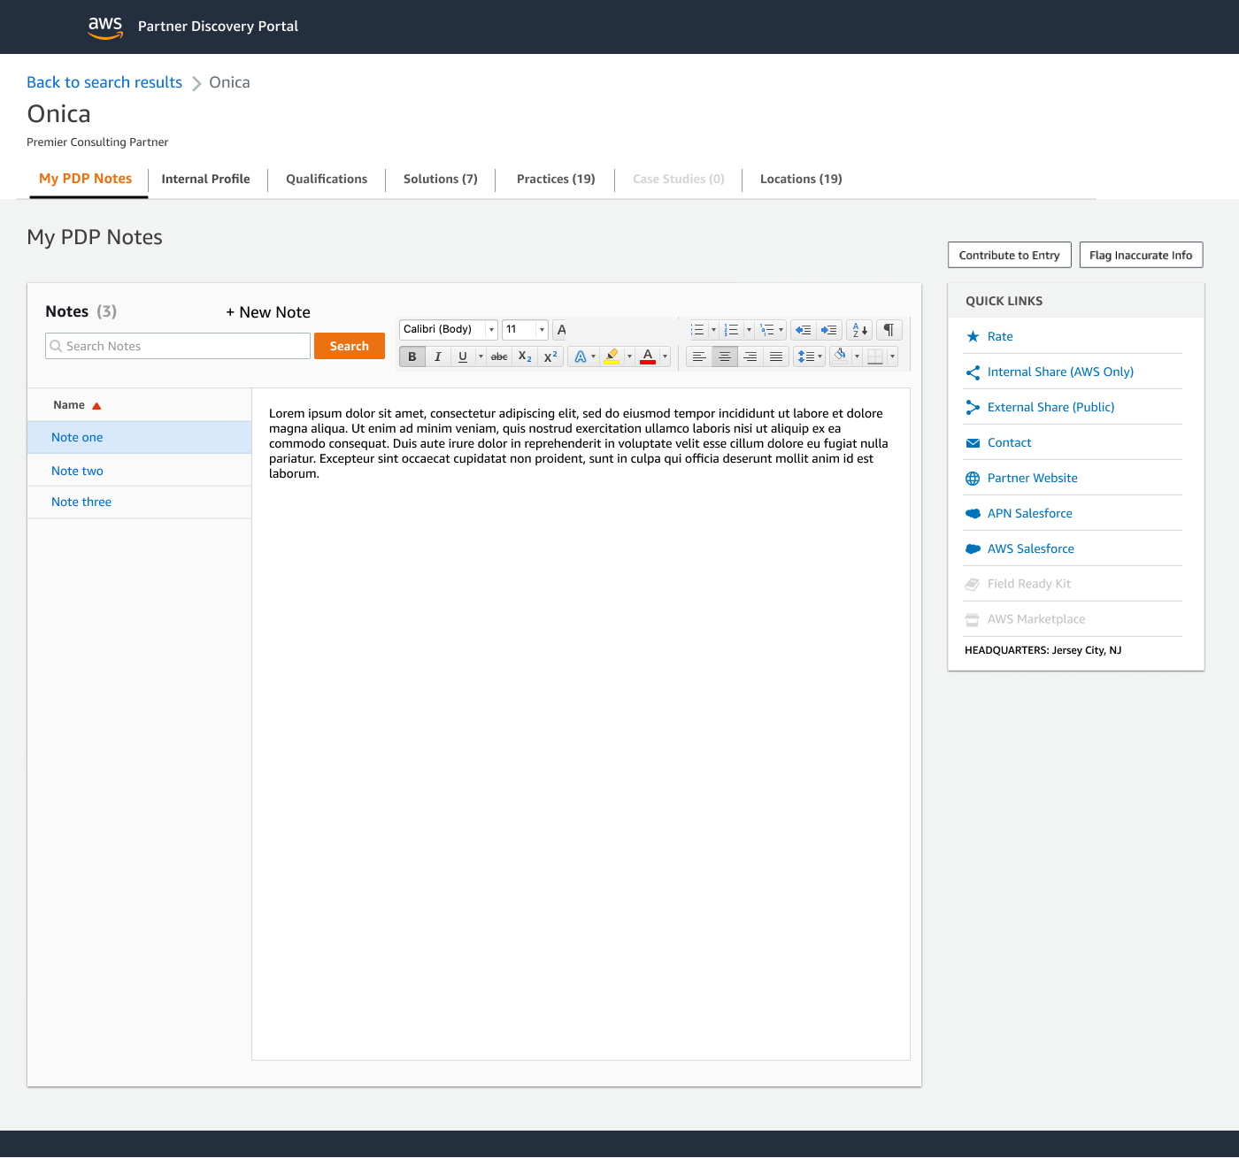Justify the text

click(776, 357)
